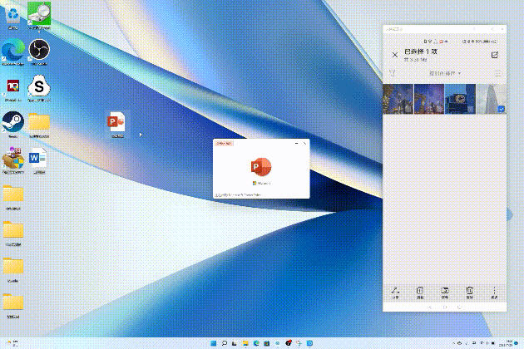Expand the sort order dropdown
The height and width of the screenshot is (349, 524).
pyautogui.click(x=445, y=73)
